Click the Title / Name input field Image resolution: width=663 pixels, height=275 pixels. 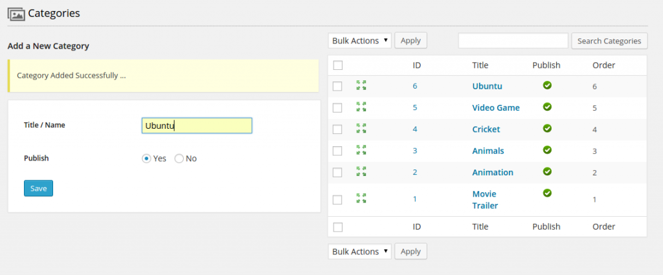(x=196, y=126)
